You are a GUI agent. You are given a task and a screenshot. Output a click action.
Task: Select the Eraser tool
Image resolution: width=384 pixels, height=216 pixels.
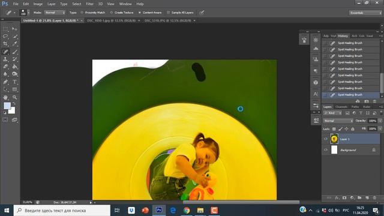pyautogui.click(x=5, y=67)
